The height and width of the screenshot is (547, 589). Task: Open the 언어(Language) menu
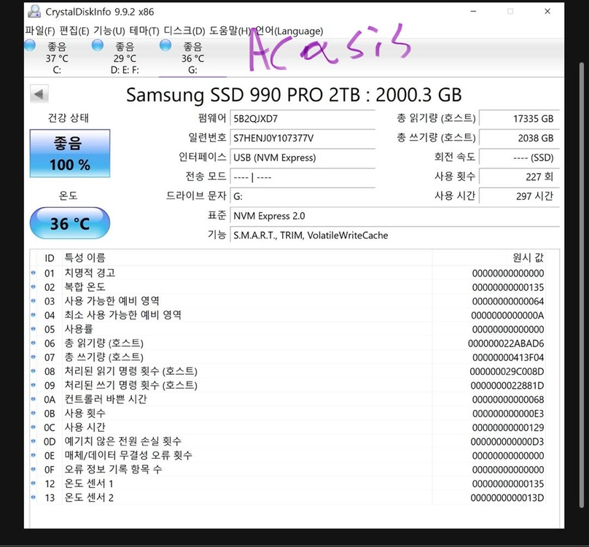coord(289,31)
